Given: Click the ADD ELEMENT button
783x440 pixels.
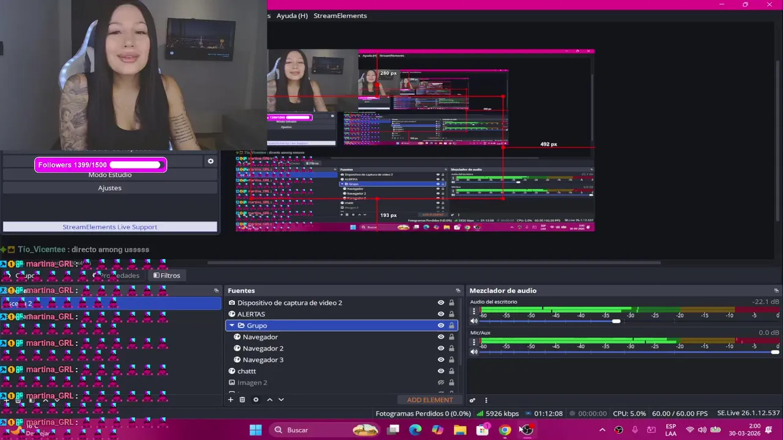Looking at the screenshot, I should (x=430, y=400).
